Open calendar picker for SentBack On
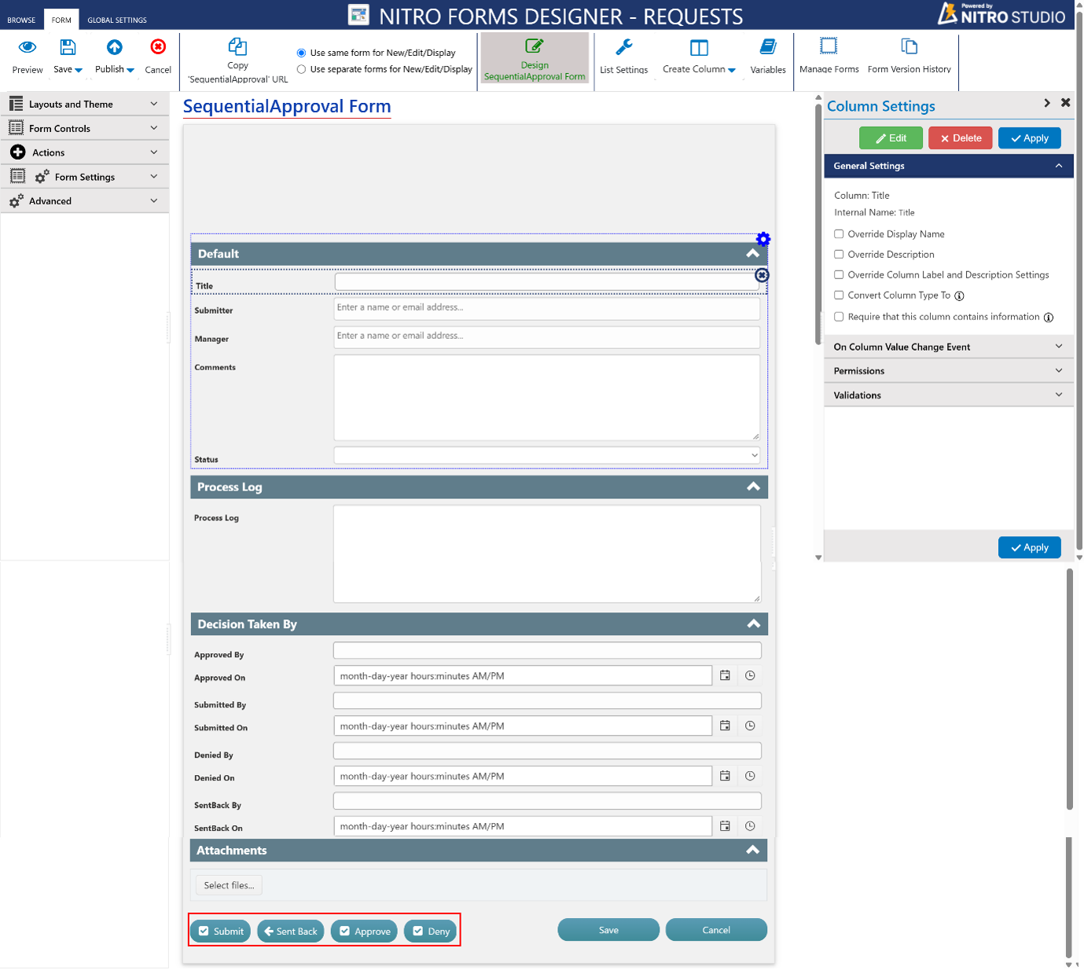The height and width of the screenshot is (970, 1084). (x=725, y=826)
